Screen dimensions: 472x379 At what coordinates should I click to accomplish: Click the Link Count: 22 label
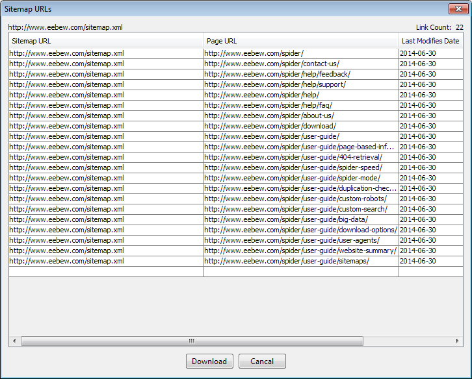439,27
